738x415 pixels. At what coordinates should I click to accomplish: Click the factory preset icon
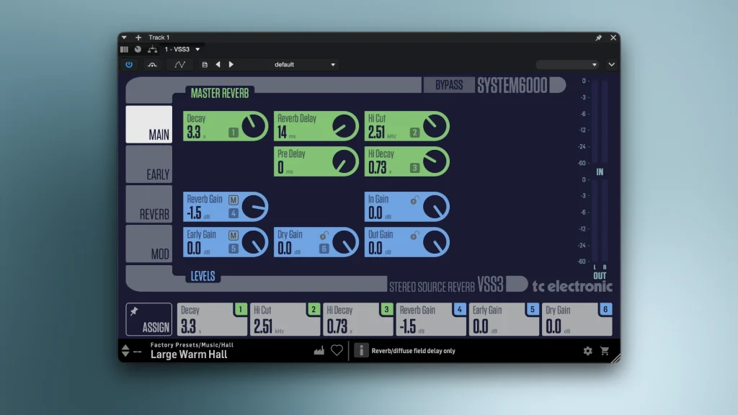coord(319,351)
